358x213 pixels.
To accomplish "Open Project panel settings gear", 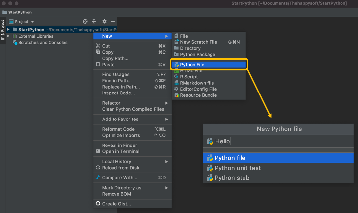I will [104, 21].
